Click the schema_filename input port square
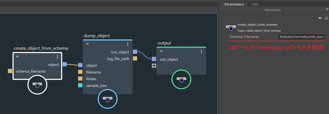 click(x=10, y=71)
